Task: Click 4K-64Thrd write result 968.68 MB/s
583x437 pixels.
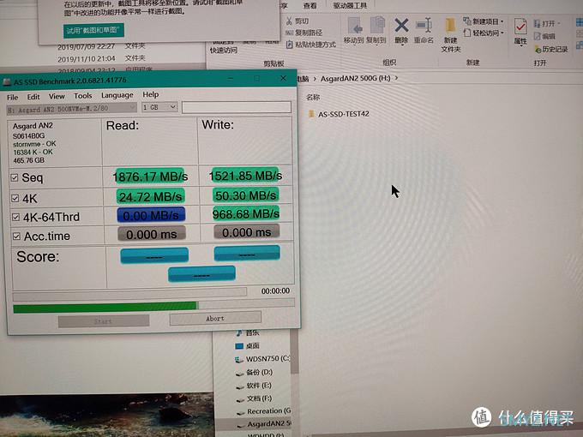Action: pos(246,213)
